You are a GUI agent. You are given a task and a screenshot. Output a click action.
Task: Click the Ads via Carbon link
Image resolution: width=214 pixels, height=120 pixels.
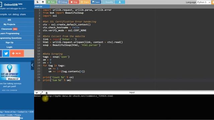10,90
